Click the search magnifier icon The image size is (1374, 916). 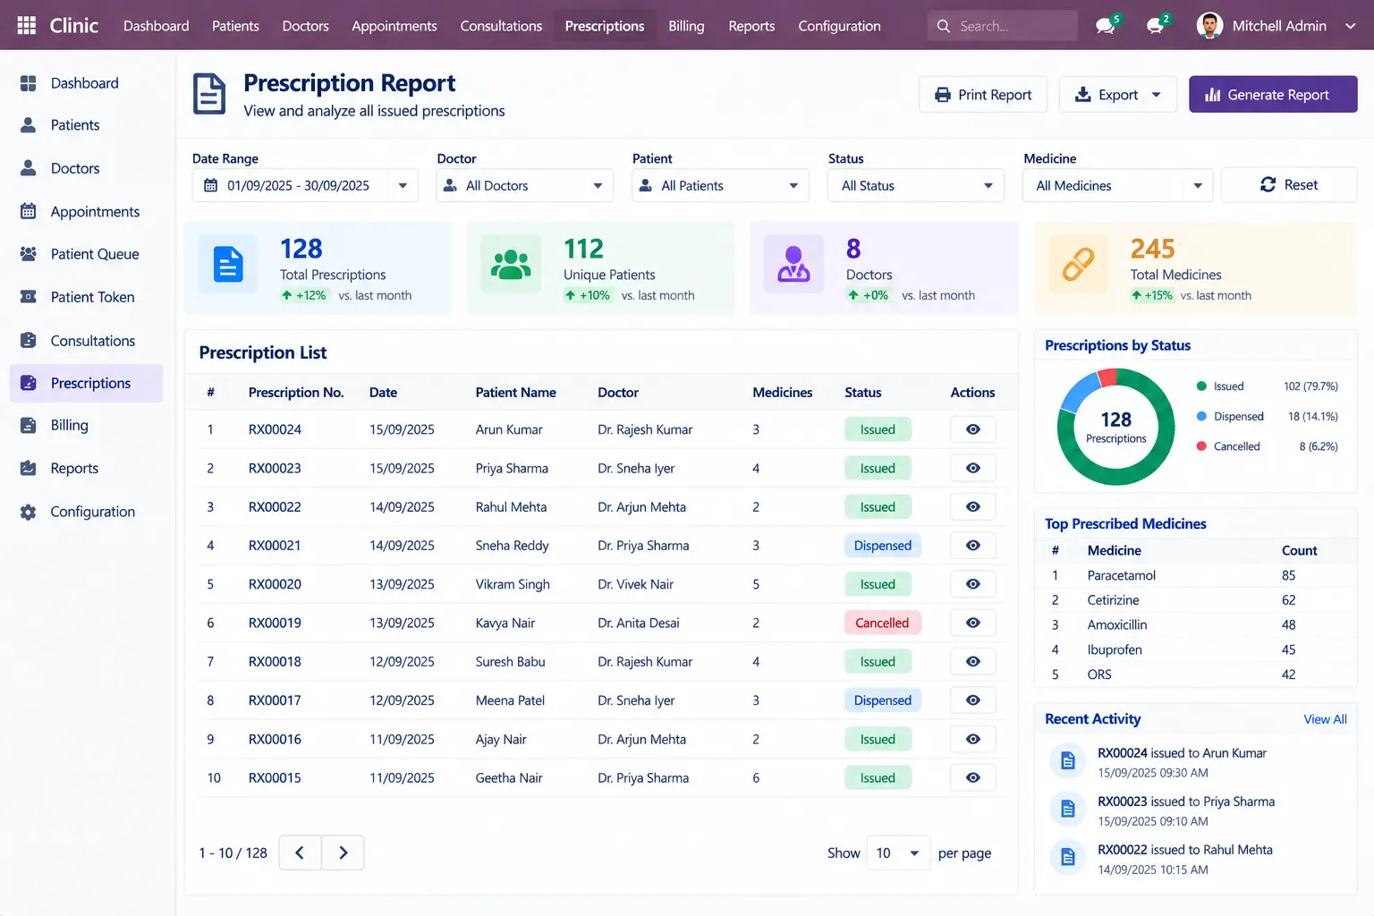(944, 26)
